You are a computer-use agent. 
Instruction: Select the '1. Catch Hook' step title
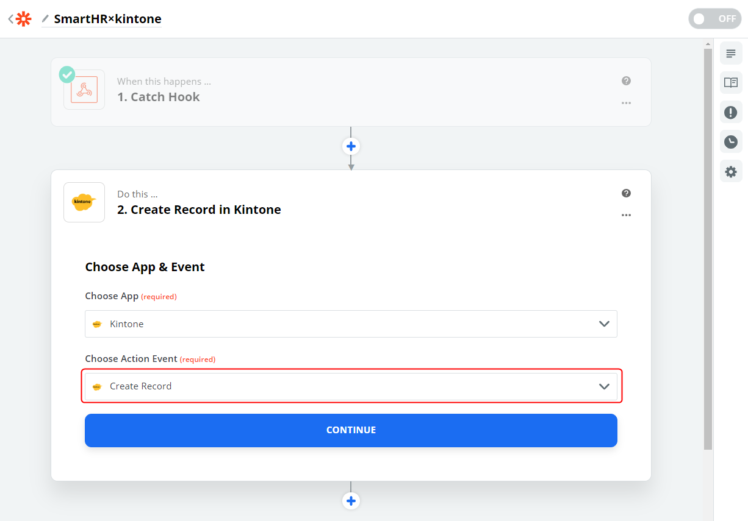point(159,97)
